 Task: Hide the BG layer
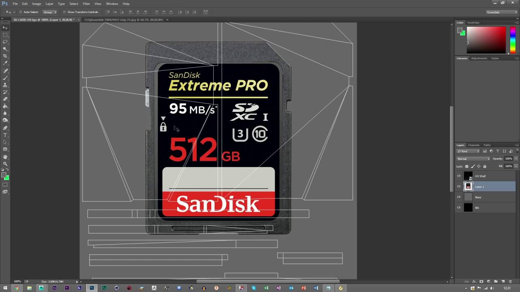coord(459,208)
